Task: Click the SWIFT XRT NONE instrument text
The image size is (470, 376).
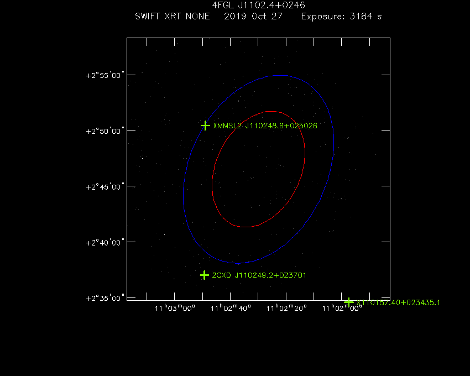Action: 173,16
